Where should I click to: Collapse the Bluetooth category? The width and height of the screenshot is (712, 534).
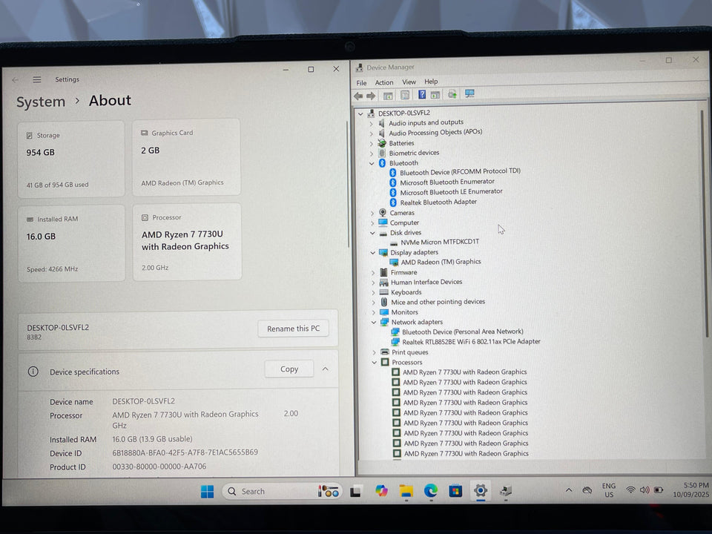click(372, 163)
